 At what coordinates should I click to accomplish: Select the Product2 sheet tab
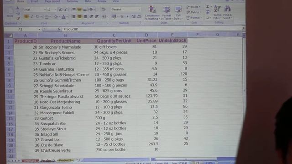click(47, 160)
